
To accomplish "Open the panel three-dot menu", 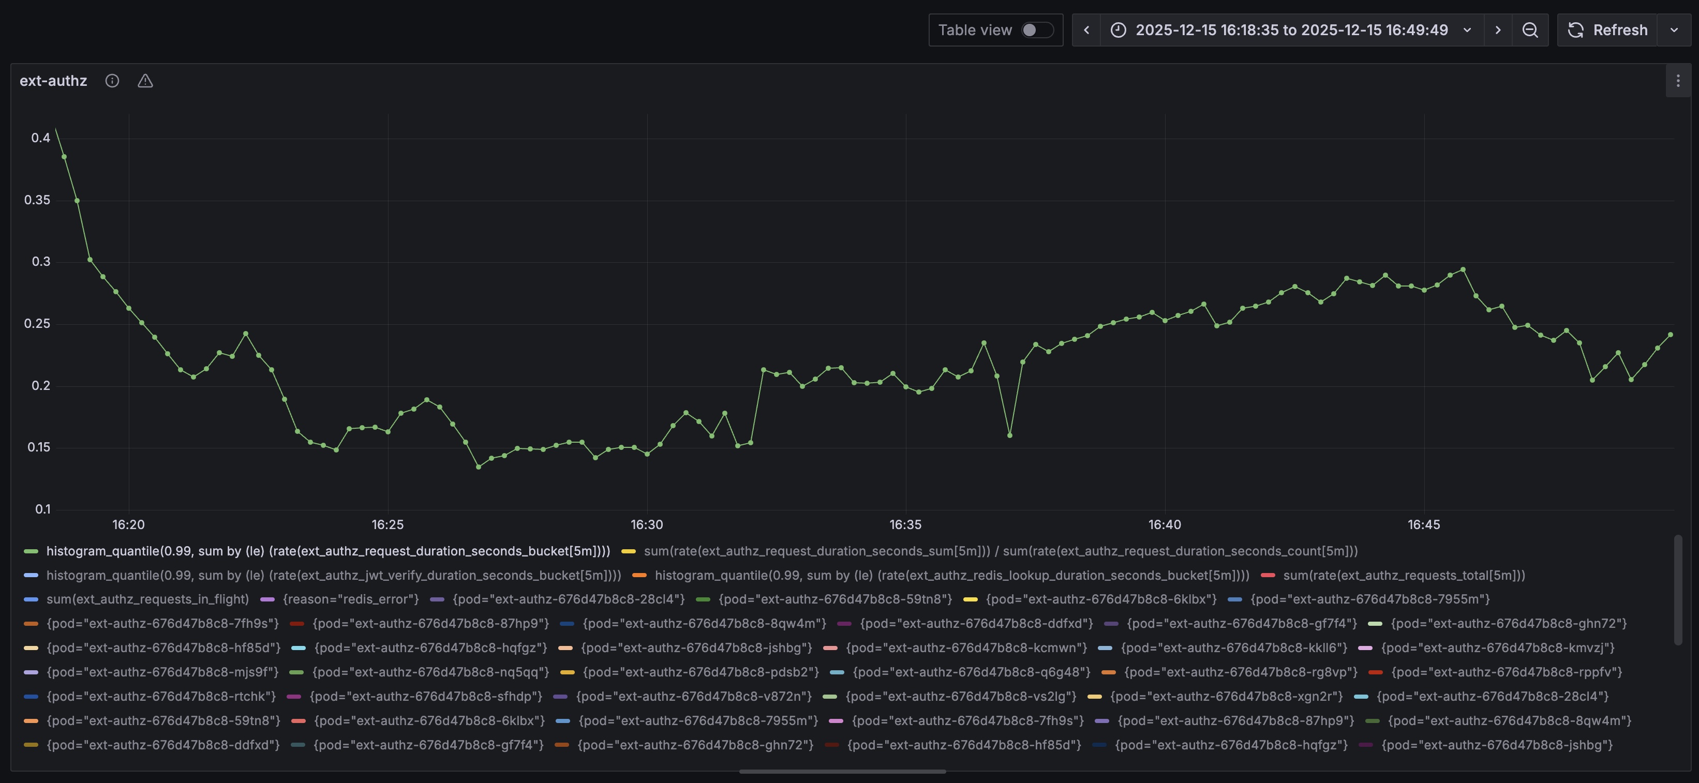I will point(1678,80).
